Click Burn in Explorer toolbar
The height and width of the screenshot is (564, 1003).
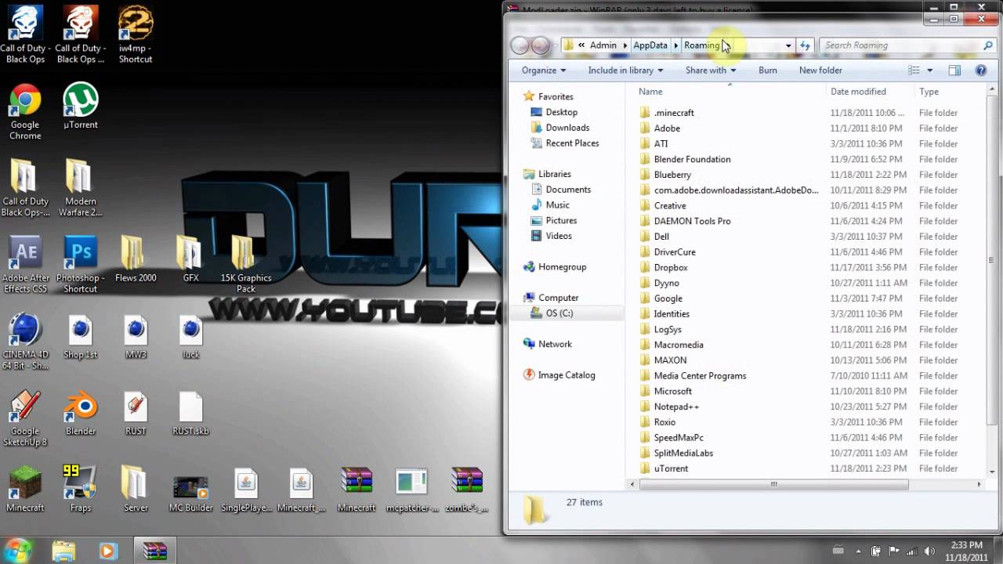pos(768,70)
